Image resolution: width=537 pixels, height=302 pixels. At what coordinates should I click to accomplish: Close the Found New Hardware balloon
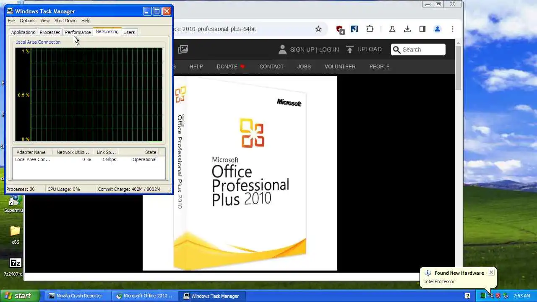(x=491, y=273)
